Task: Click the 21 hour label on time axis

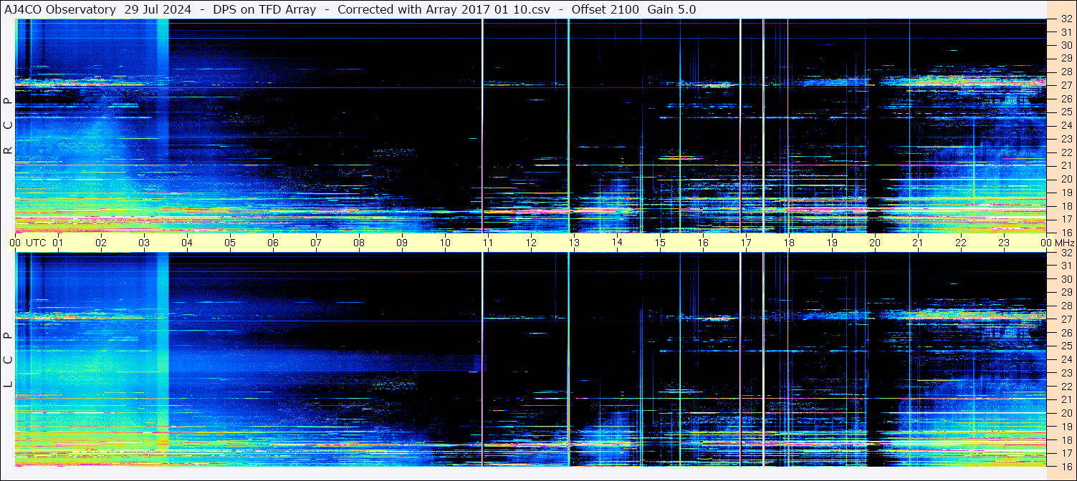Action: (918, 243)
